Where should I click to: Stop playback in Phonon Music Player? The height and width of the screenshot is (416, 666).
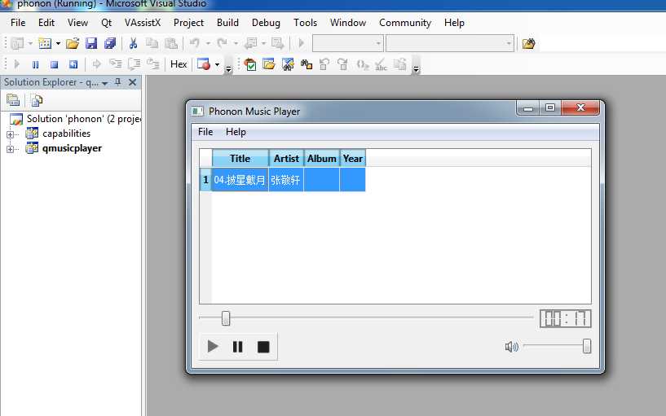(x=263, y=347)
